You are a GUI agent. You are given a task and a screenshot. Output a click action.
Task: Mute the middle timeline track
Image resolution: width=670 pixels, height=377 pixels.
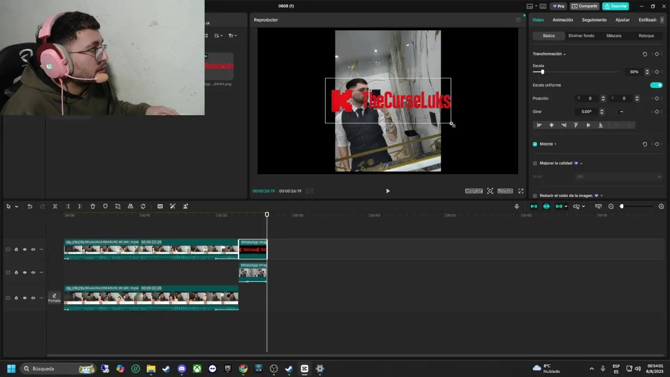tap(33, 272)
